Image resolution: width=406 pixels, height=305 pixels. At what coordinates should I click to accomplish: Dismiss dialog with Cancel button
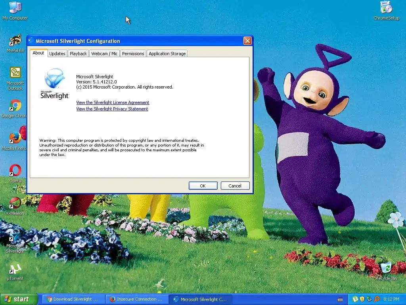235,186
